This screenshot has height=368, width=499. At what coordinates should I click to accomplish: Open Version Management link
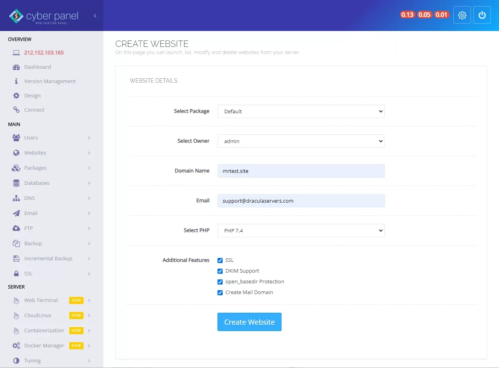pyautogui.click(x=50, y=81)
